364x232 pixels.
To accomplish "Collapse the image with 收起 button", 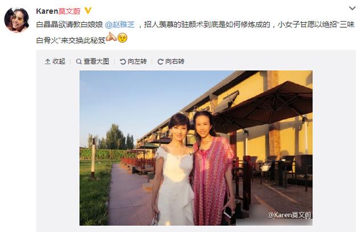I will pyautogui.click(x=55, y=61).
